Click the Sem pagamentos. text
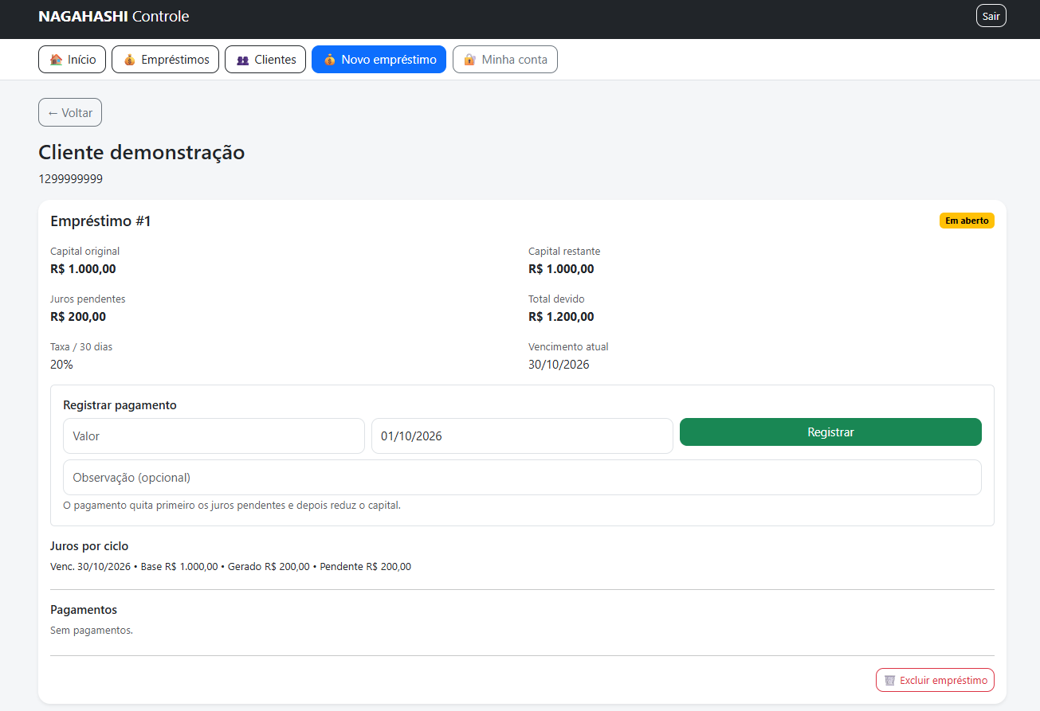The width and height of the screenshot is (1040, 711). click(x=92, y=631)
